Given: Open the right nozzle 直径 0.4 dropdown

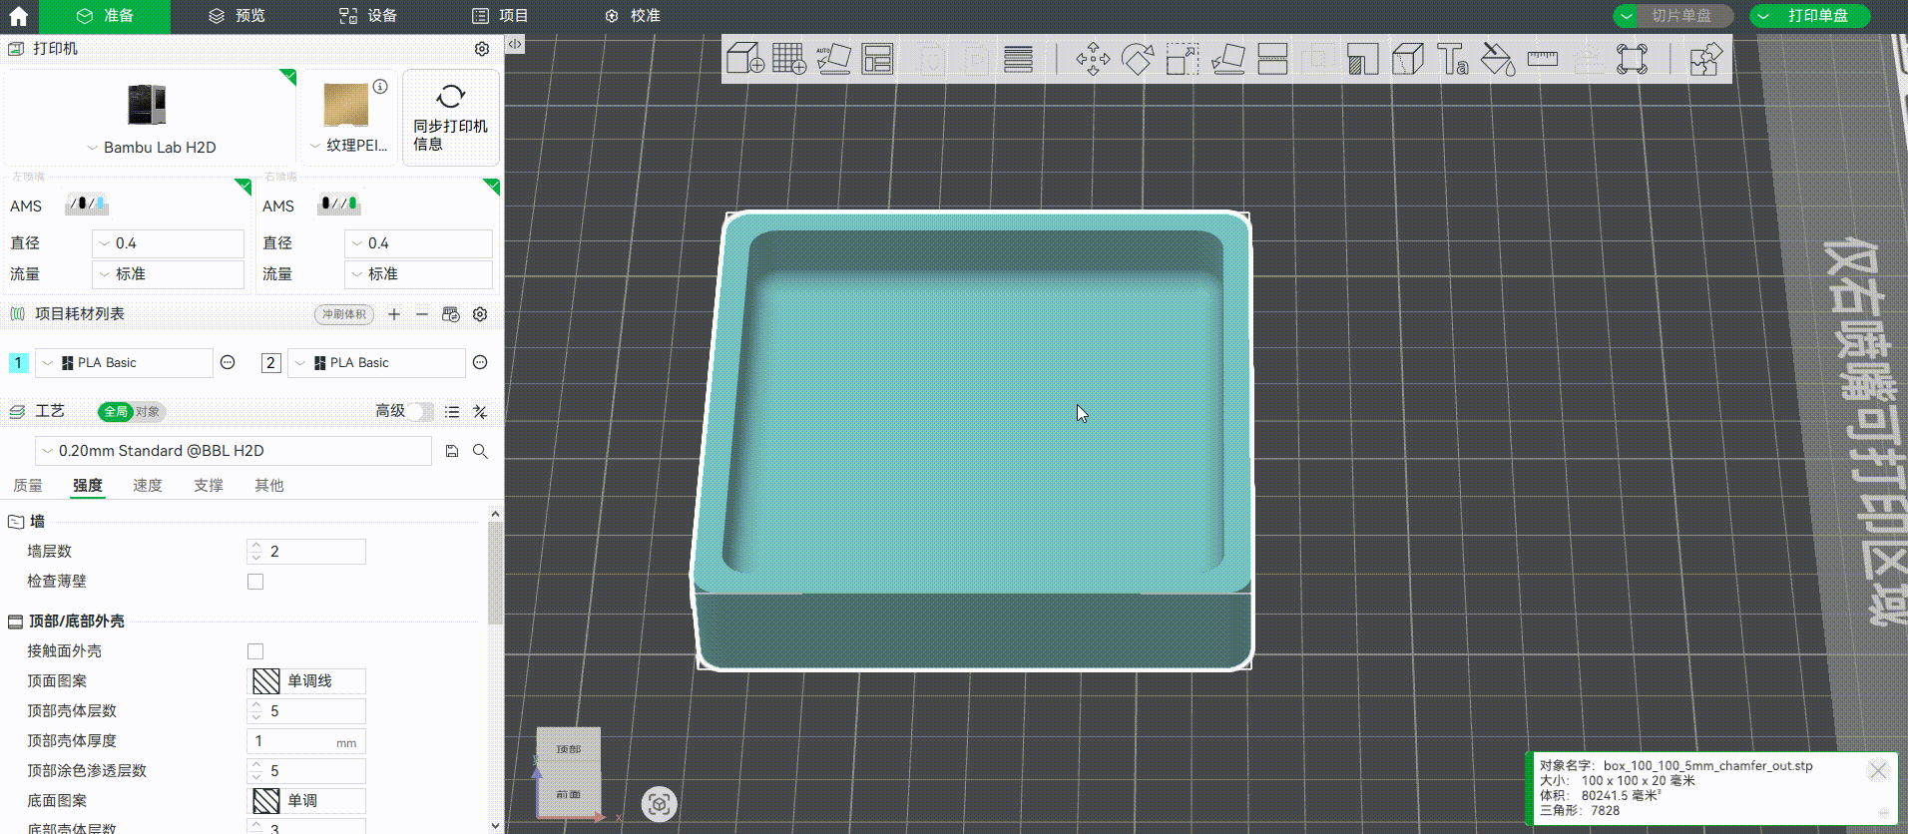Looking at the screenshot, I should (x=418, y=243).
